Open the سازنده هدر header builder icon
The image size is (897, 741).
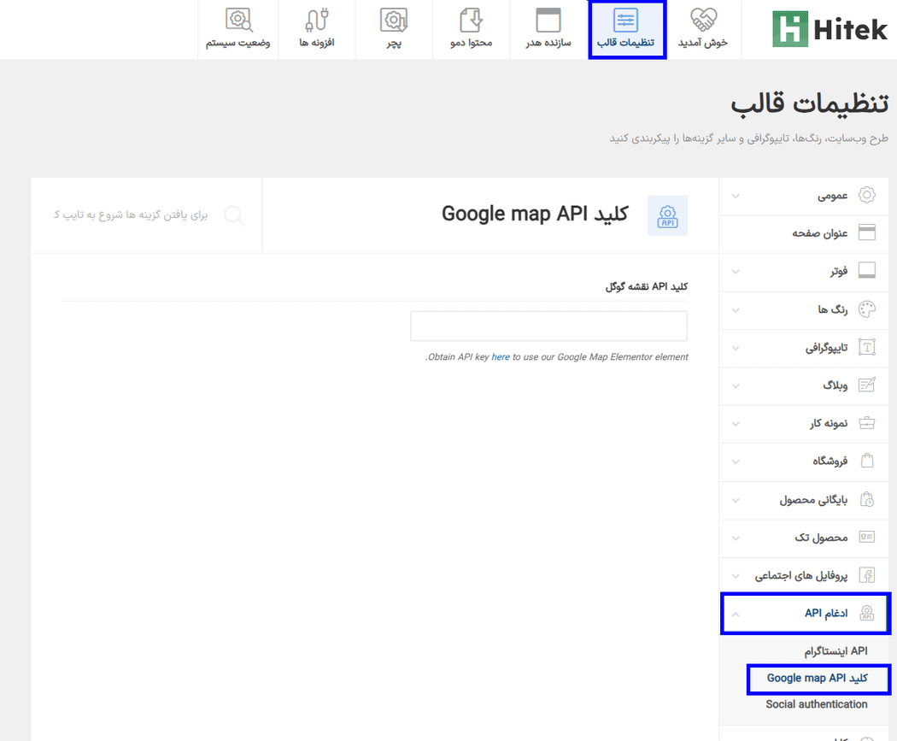tap(548, 20)
